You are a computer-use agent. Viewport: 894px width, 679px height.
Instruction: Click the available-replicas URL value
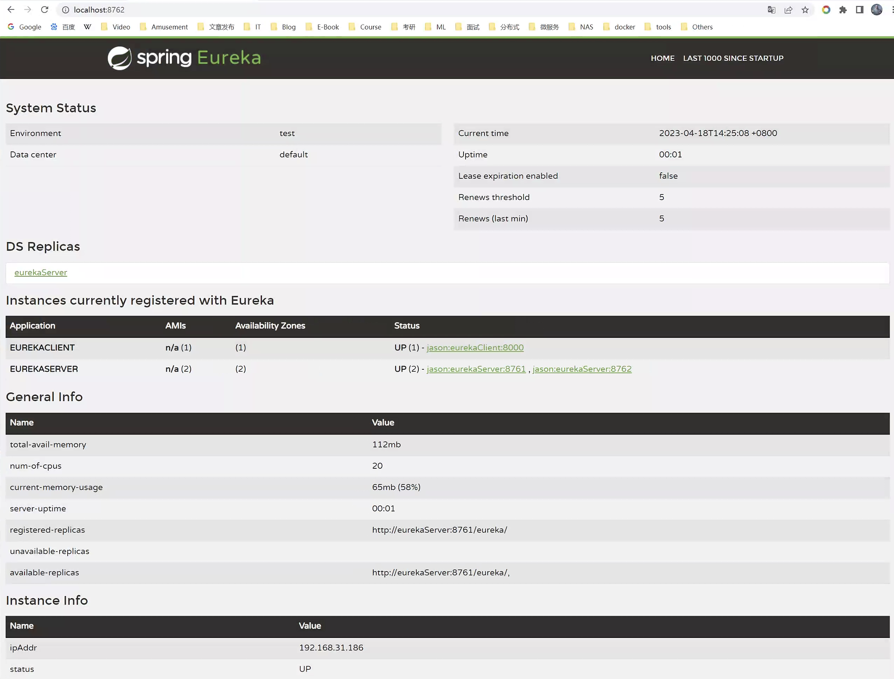coord(441,573)
